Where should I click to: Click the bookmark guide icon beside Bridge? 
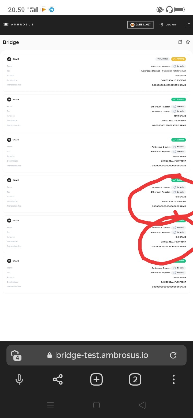[180, 42]
